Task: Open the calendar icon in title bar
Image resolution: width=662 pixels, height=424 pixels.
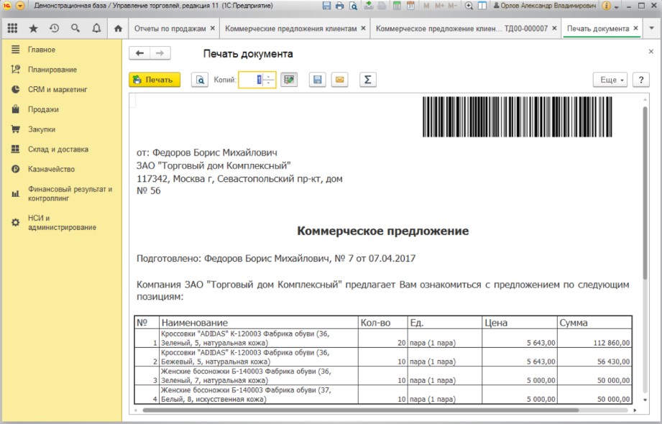Action: click(410, 6)
